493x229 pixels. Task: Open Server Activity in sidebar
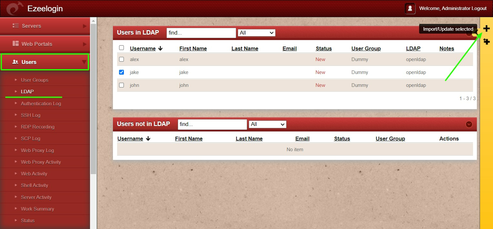tap(36, 197)
